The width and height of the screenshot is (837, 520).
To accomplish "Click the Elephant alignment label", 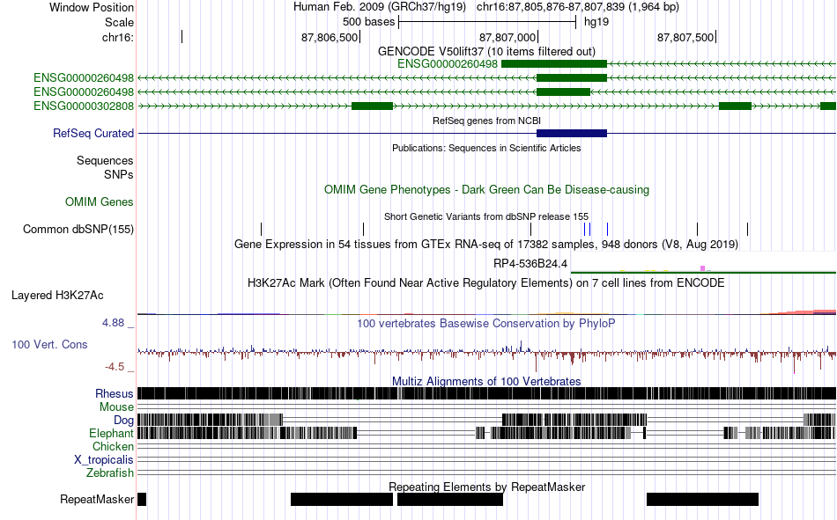I will pos(111,433).
